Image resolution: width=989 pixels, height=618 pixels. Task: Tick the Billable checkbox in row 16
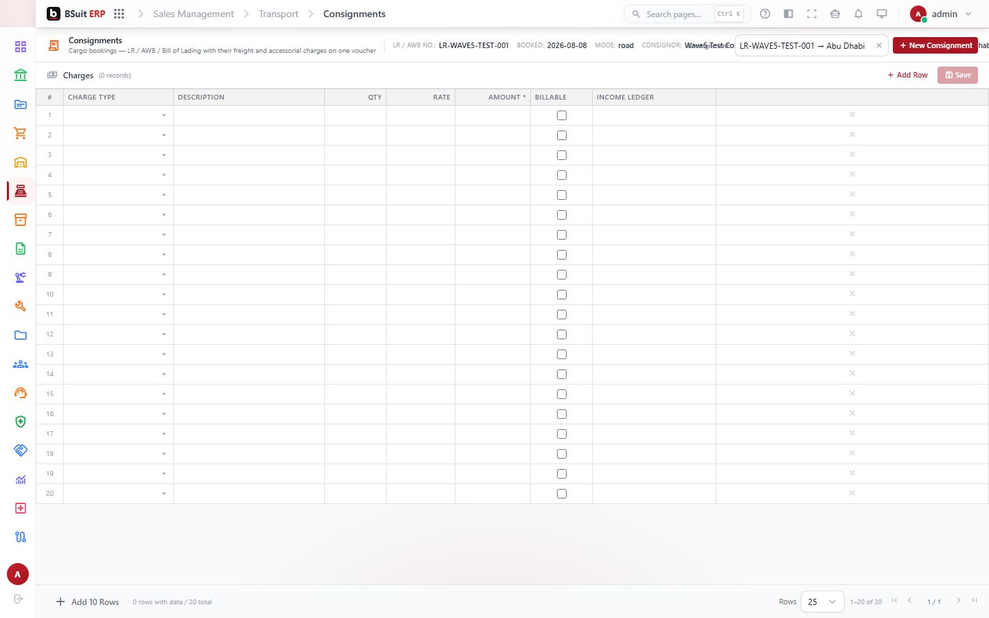pos(562,414)
